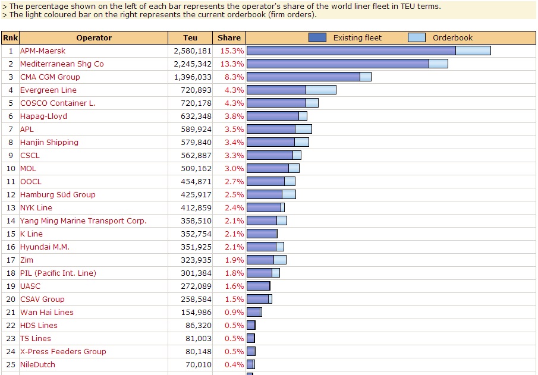The image size is (538, 375).
Task: Sort the table by the Teu column
Action: 190,37
